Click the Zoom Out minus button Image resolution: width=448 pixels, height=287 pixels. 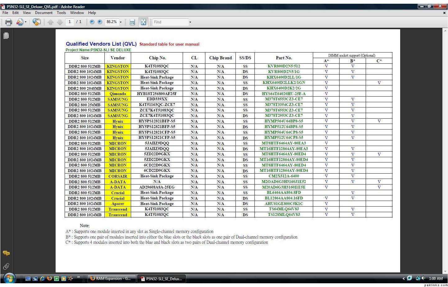(92, 22)
